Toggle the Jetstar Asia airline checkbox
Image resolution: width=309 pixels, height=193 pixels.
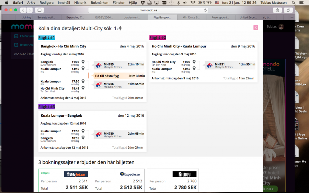(x=16, y=45)
